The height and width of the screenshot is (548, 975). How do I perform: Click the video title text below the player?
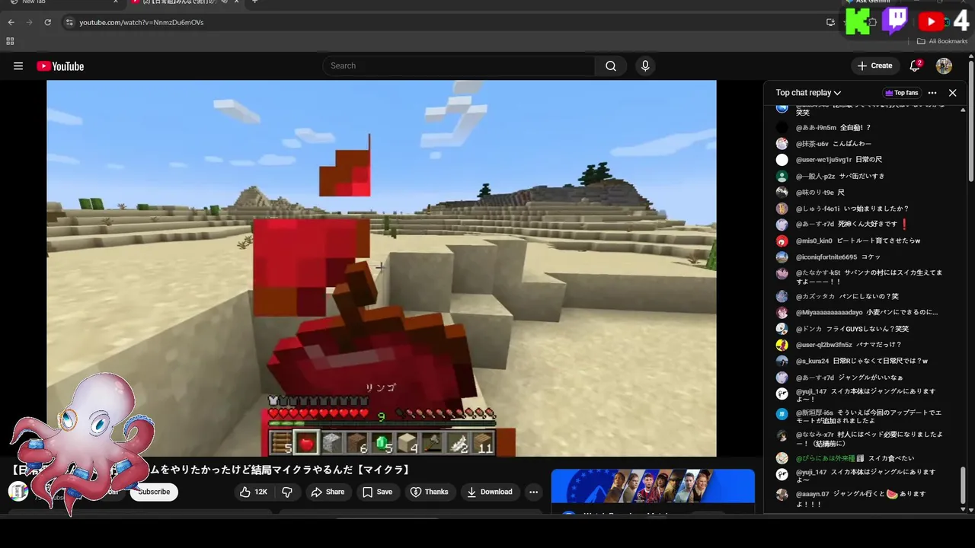point(209,470)
